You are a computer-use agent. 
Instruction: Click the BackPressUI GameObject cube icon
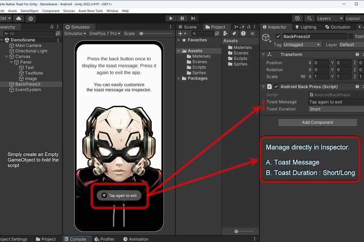[x=266, y=37]
